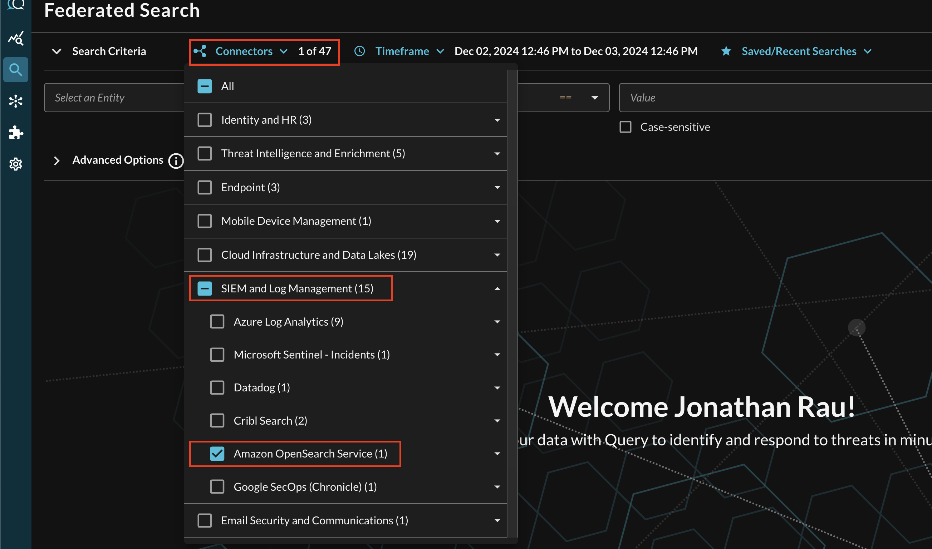
Task: Open the graph nodes sidebar icon
Action: tap(15, 101)
